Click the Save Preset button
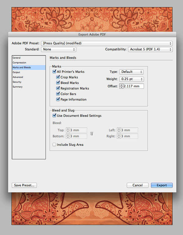This screenshot has width=183, height=235. tap(24, 185)
